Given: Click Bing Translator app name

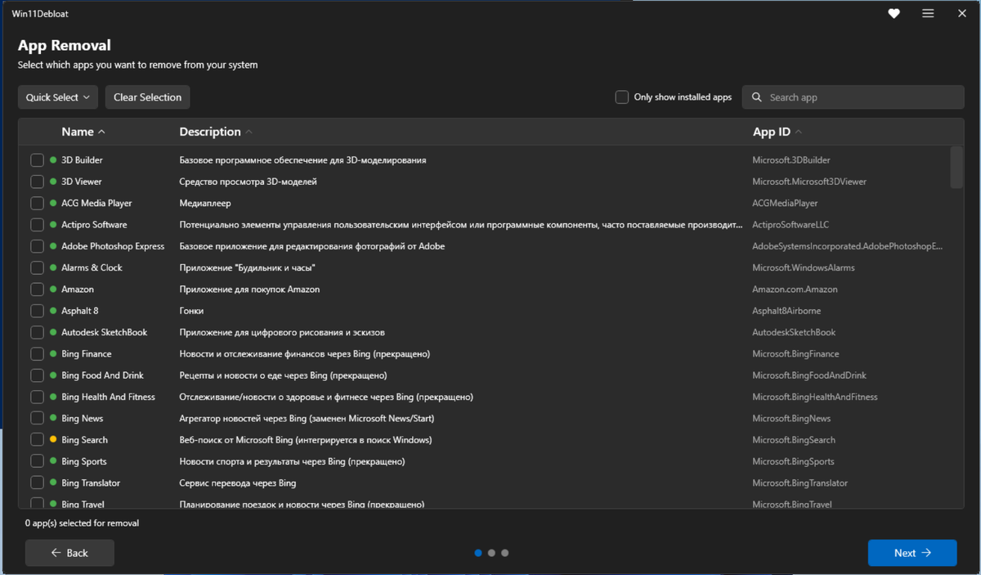Looking at the screenshot, I should [91, 483].
